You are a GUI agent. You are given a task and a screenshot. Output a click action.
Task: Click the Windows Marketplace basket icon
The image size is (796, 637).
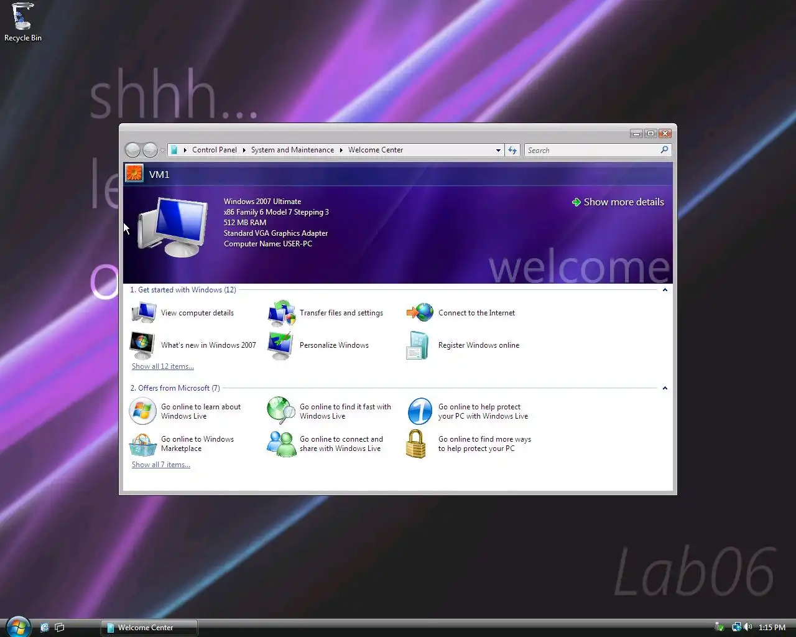pos(143,444)
